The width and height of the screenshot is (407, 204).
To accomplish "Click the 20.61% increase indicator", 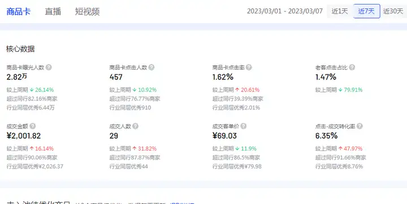I will click(247, 90).
